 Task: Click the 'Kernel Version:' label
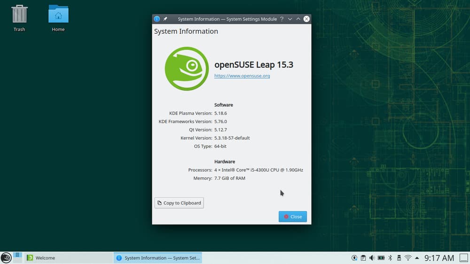pos(196,138)
